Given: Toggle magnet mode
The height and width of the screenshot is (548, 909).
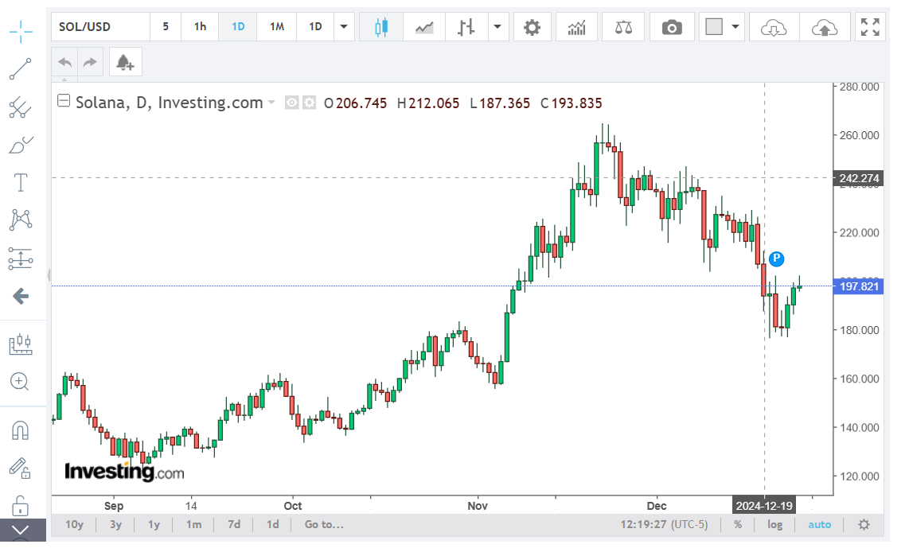Looking at the screenshot, I should tap(20, 430).
